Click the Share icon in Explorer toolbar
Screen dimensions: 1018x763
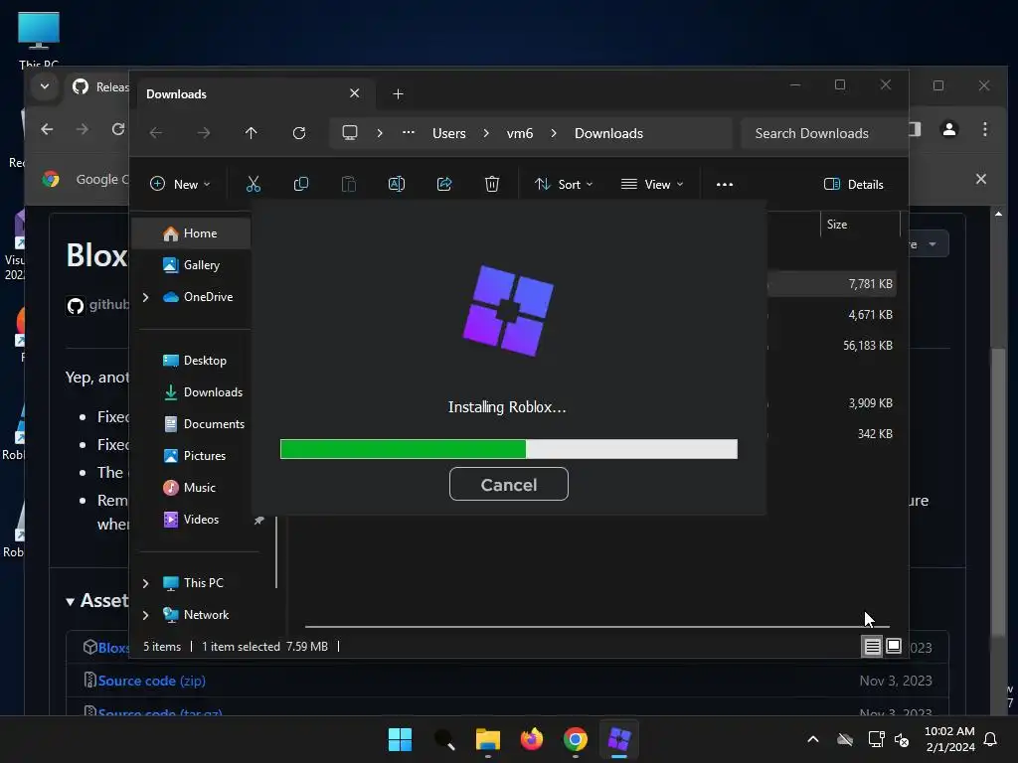[444, 184]
